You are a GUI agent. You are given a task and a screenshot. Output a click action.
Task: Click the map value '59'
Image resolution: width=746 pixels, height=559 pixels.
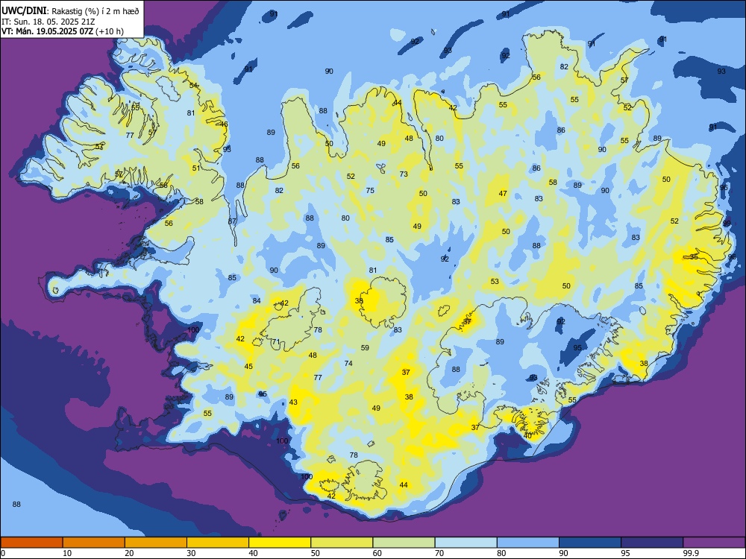coord(365,347)
